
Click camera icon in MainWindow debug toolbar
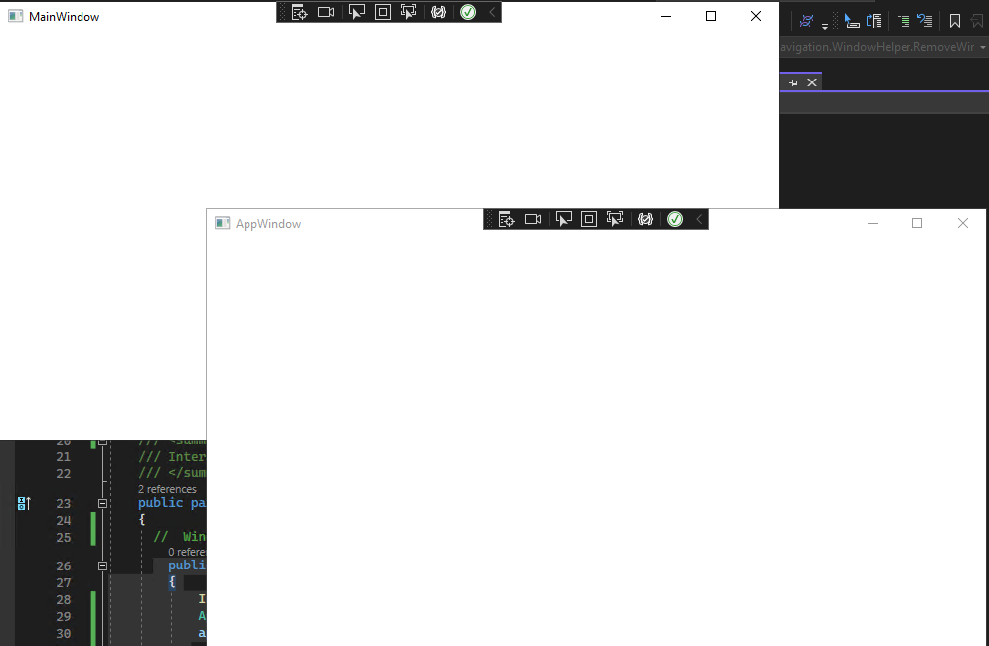tap(326, 12)
